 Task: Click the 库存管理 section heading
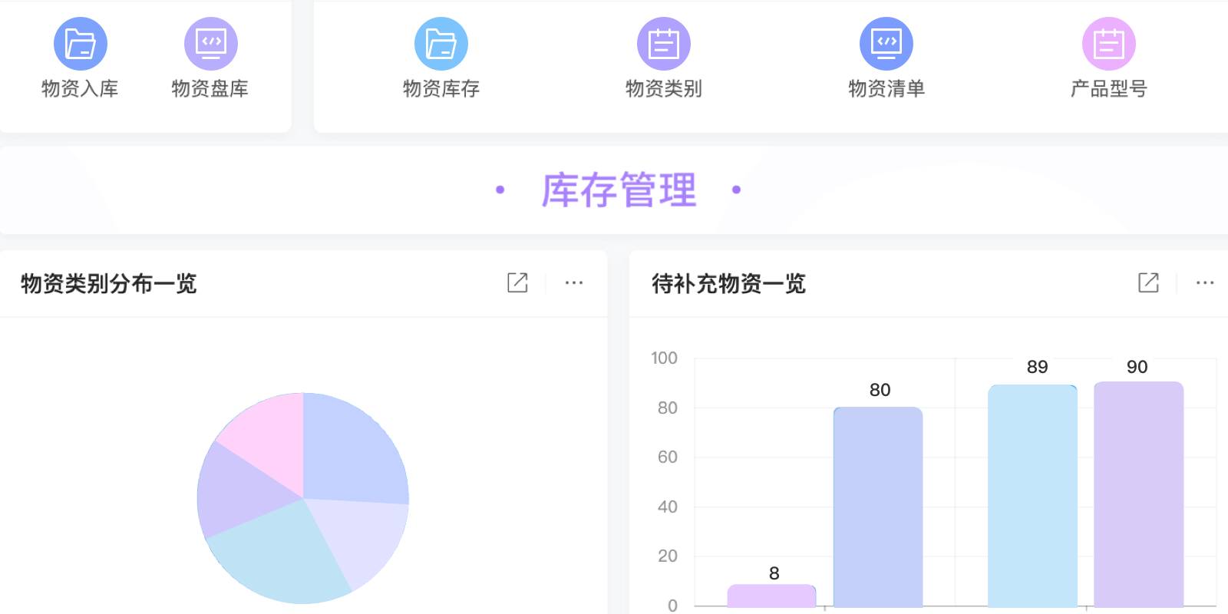click(619, 190)
